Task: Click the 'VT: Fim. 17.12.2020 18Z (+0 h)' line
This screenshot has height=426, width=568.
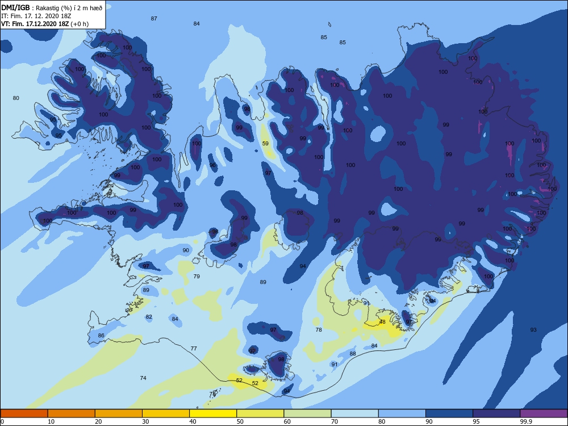Action: [44, 24]
